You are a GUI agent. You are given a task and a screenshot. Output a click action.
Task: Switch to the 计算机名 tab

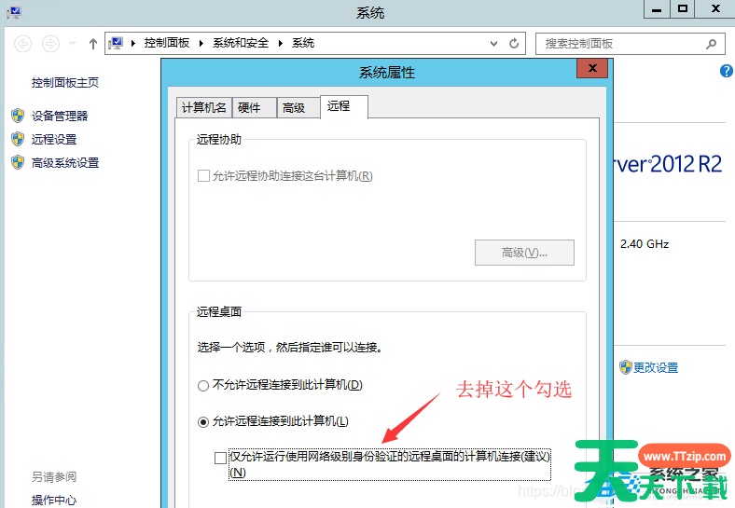pyautogui.click(x=203, y=107)
